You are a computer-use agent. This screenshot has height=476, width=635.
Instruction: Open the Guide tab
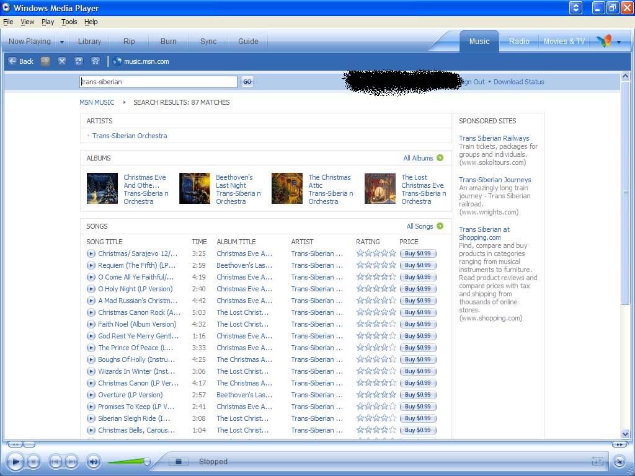click(x=248, y=42)
